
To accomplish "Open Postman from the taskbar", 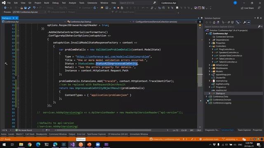I will pyautogui.click(x=81, y=144).
